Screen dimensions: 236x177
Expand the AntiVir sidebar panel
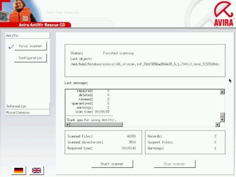point(28,36)
